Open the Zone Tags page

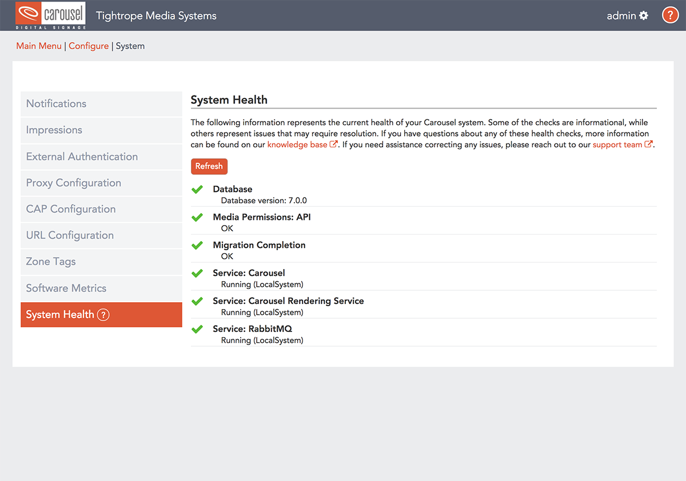pos(51,262)
